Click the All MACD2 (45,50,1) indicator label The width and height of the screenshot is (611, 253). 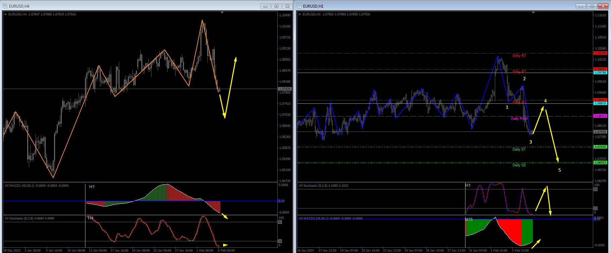[331, 219]
